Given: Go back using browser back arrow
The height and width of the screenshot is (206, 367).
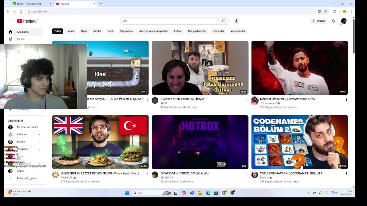Looking at the screenshot, I should click(8, 11).
